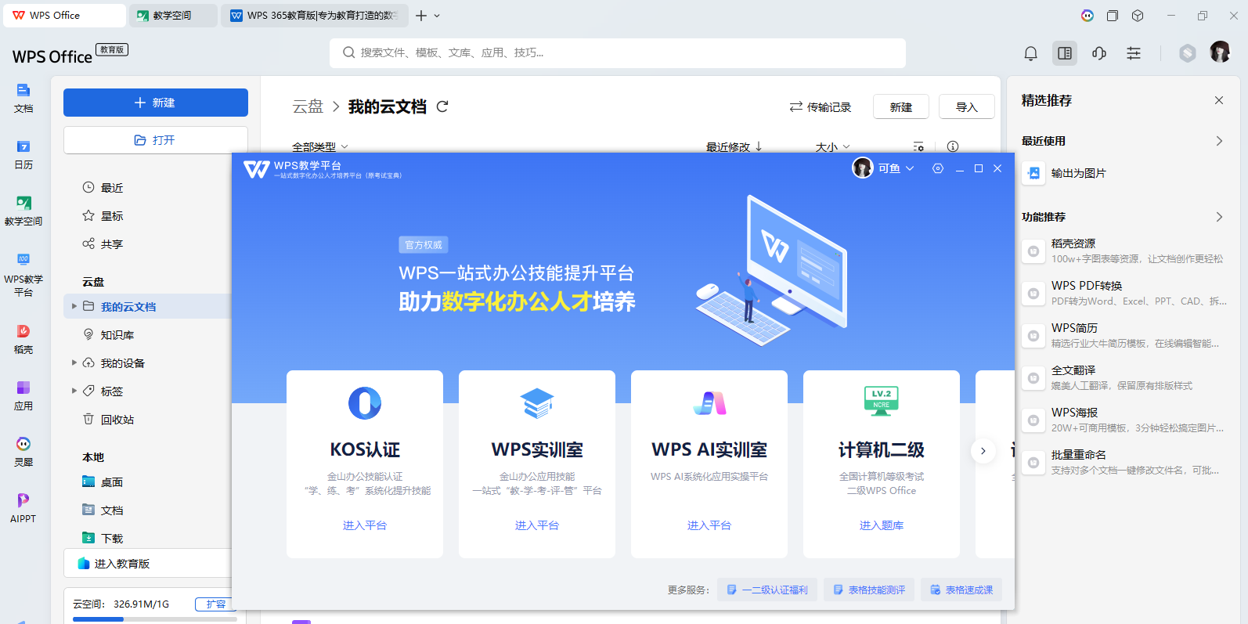Click the blue 新建 button
This screenshot has height=624, width=1248.
(x=156, y=103)
